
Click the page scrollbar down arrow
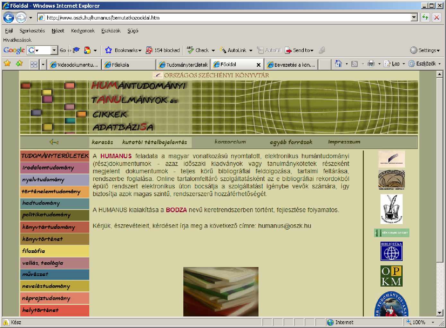coord(440,313)
